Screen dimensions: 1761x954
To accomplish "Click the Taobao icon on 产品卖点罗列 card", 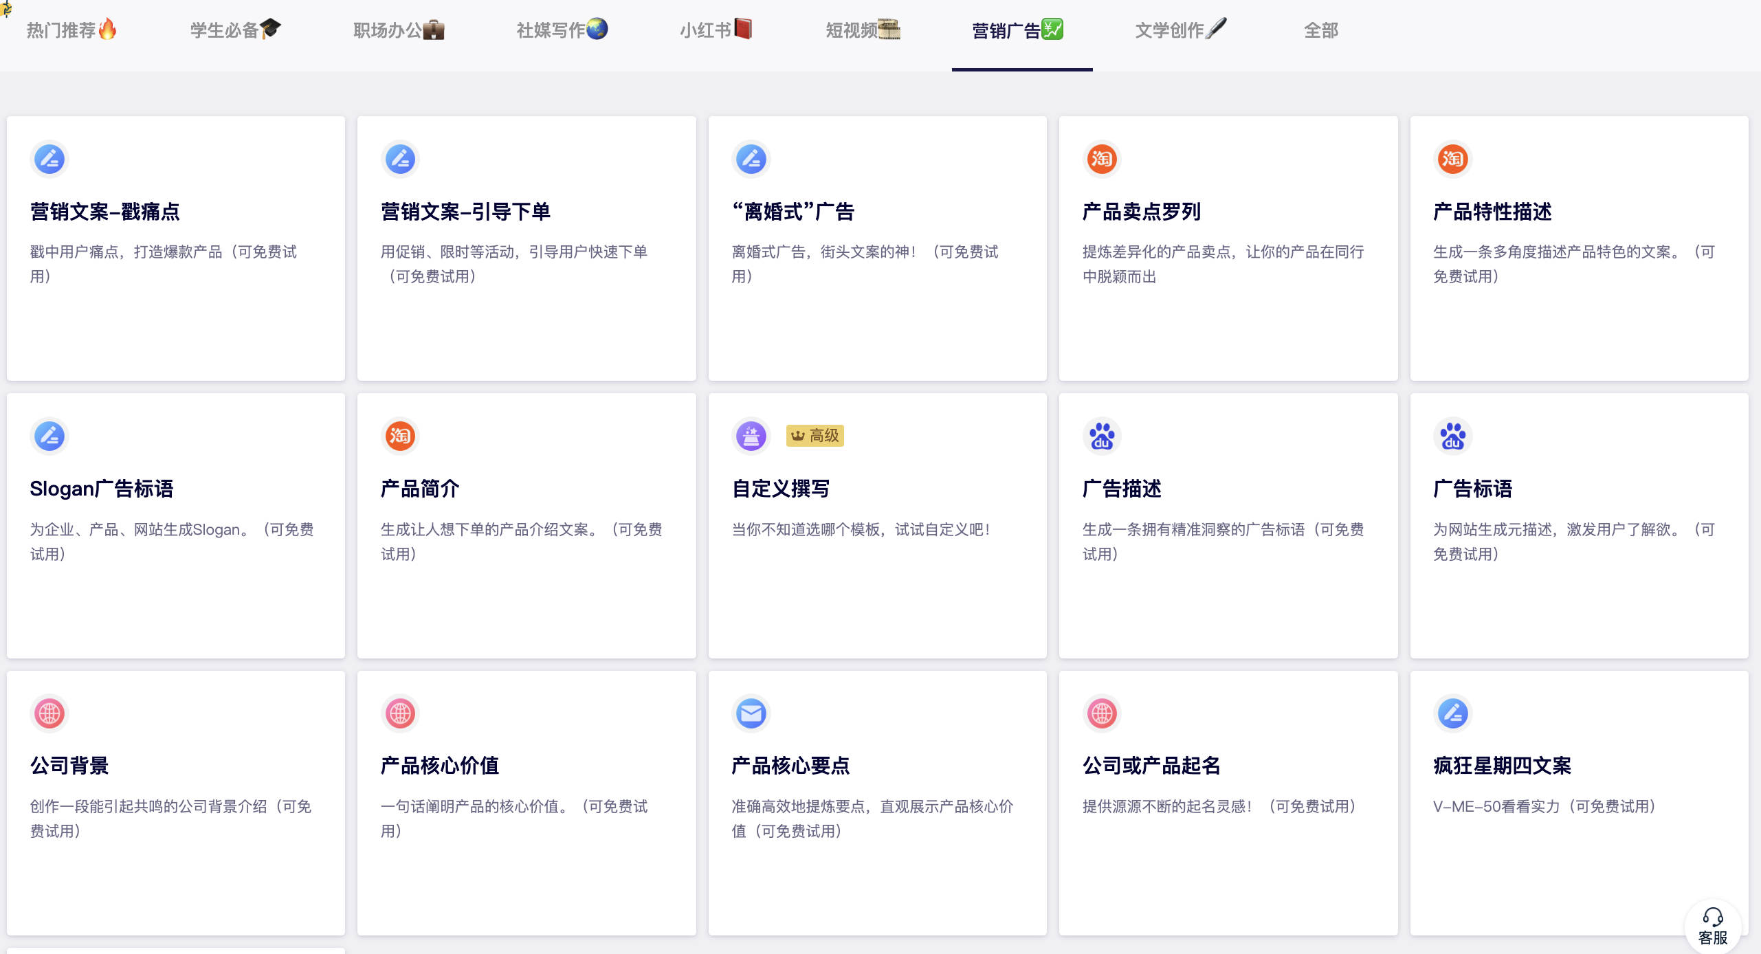I will (x=1102, y=159).
